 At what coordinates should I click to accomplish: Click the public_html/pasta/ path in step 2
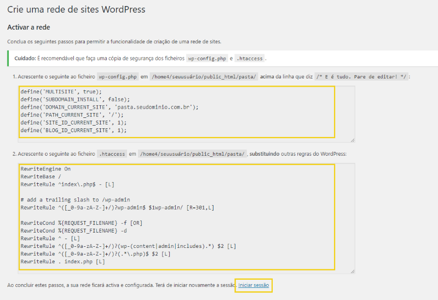pos(192,154)
